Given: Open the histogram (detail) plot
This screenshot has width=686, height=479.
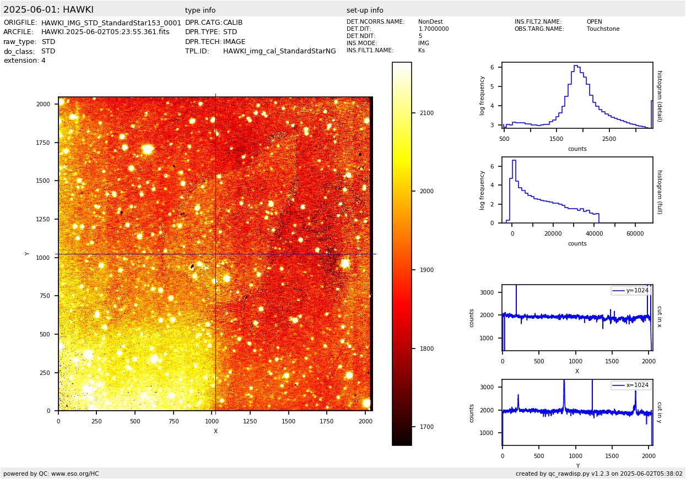Looking at the screenshot, I should point(577,95).
